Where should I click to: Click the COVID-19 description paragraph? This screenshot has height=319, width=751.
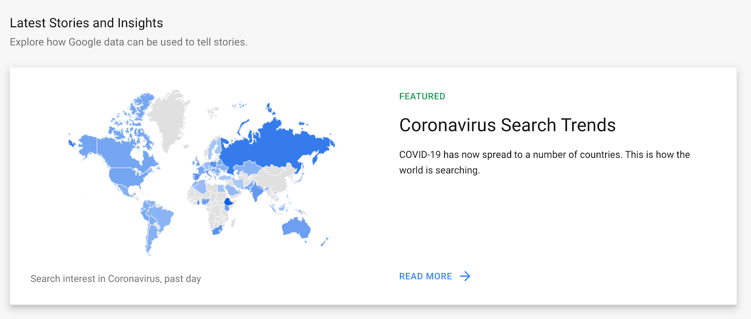click(544, 162)
